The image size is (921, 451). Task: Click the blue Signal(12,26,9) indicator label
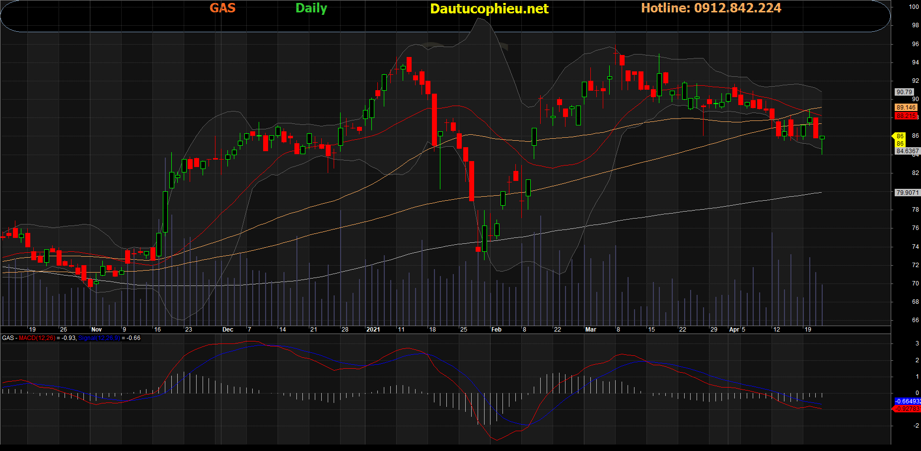[x=99, y=338]
